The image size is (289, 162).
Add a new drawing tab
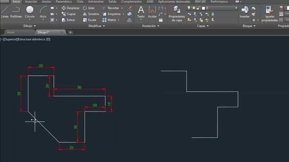pyautogui.click(x=70, y=32)
